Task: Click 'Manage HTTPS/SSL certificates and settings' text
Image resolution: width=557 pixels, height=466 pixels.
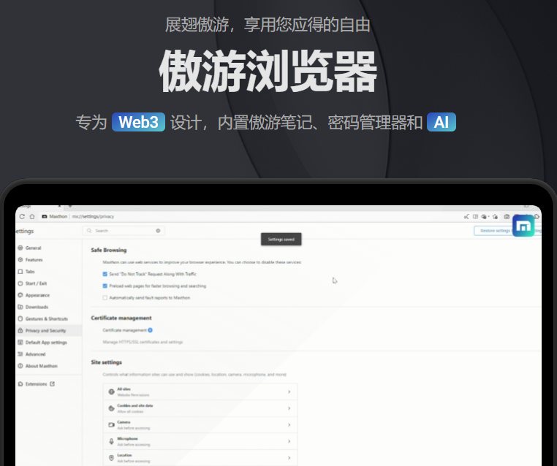Action: tap(143, 342)
